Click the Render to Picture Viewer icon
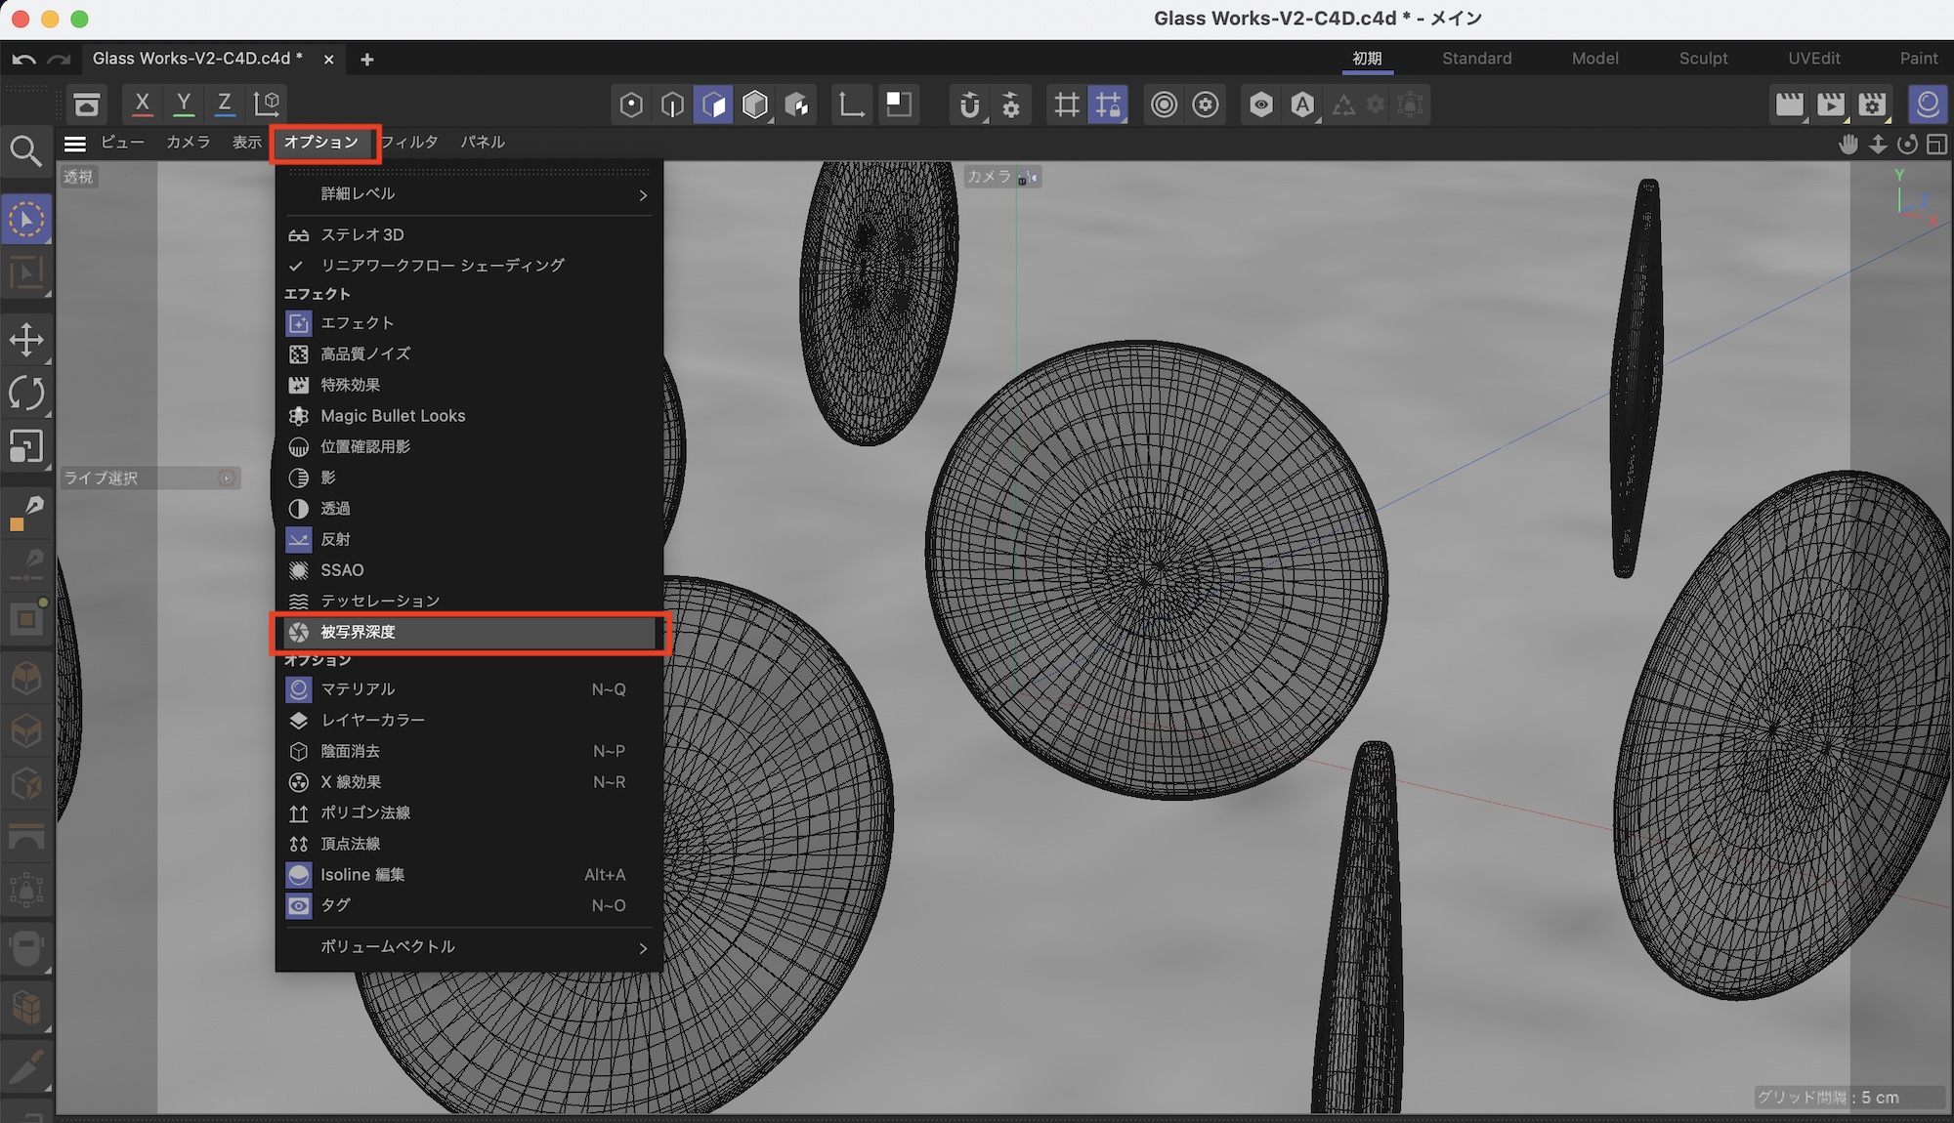Image resolution: width=1954 pixels, height=1123 pixels. (x=1830, y=104)
